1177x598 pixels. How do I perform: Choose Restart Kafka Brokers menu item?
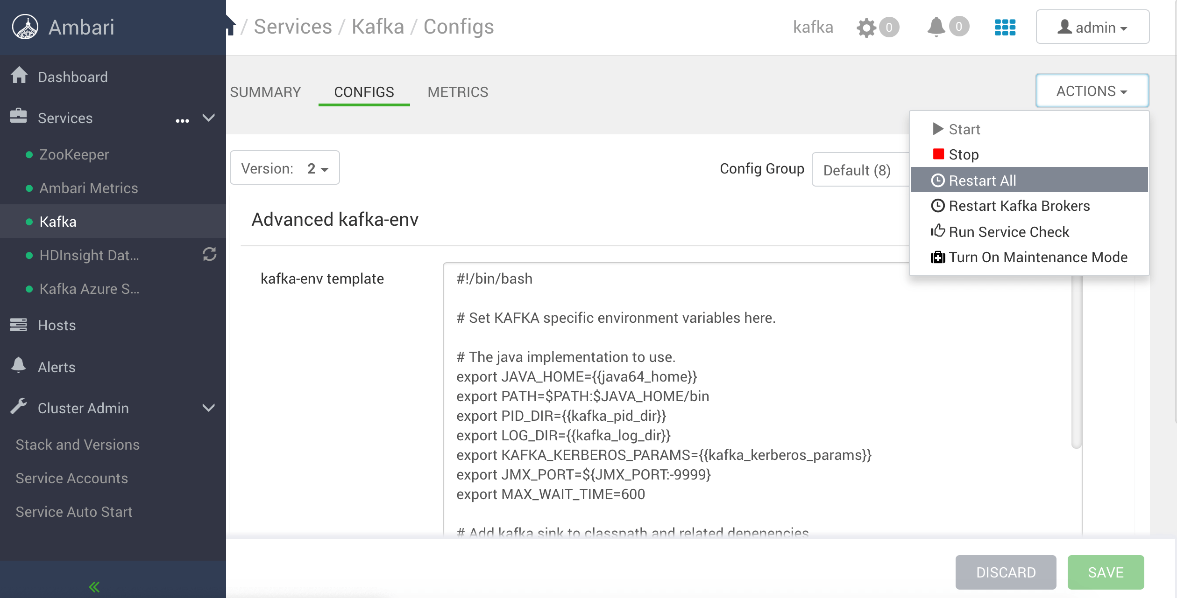[1029, 206]
